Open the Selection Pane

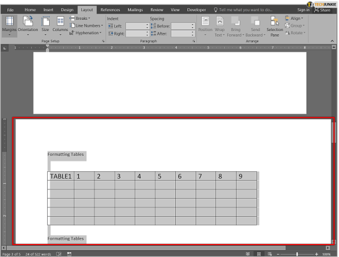274,26
